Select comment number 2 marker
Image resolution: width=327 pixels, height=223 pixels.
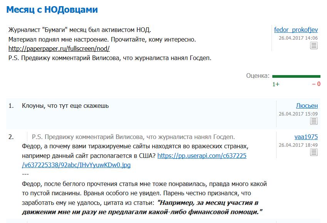click(x=11, y=137)
